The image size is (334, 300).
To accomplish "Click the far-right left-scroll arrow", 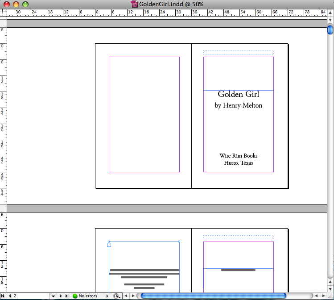I will click(x=316, y=296).
